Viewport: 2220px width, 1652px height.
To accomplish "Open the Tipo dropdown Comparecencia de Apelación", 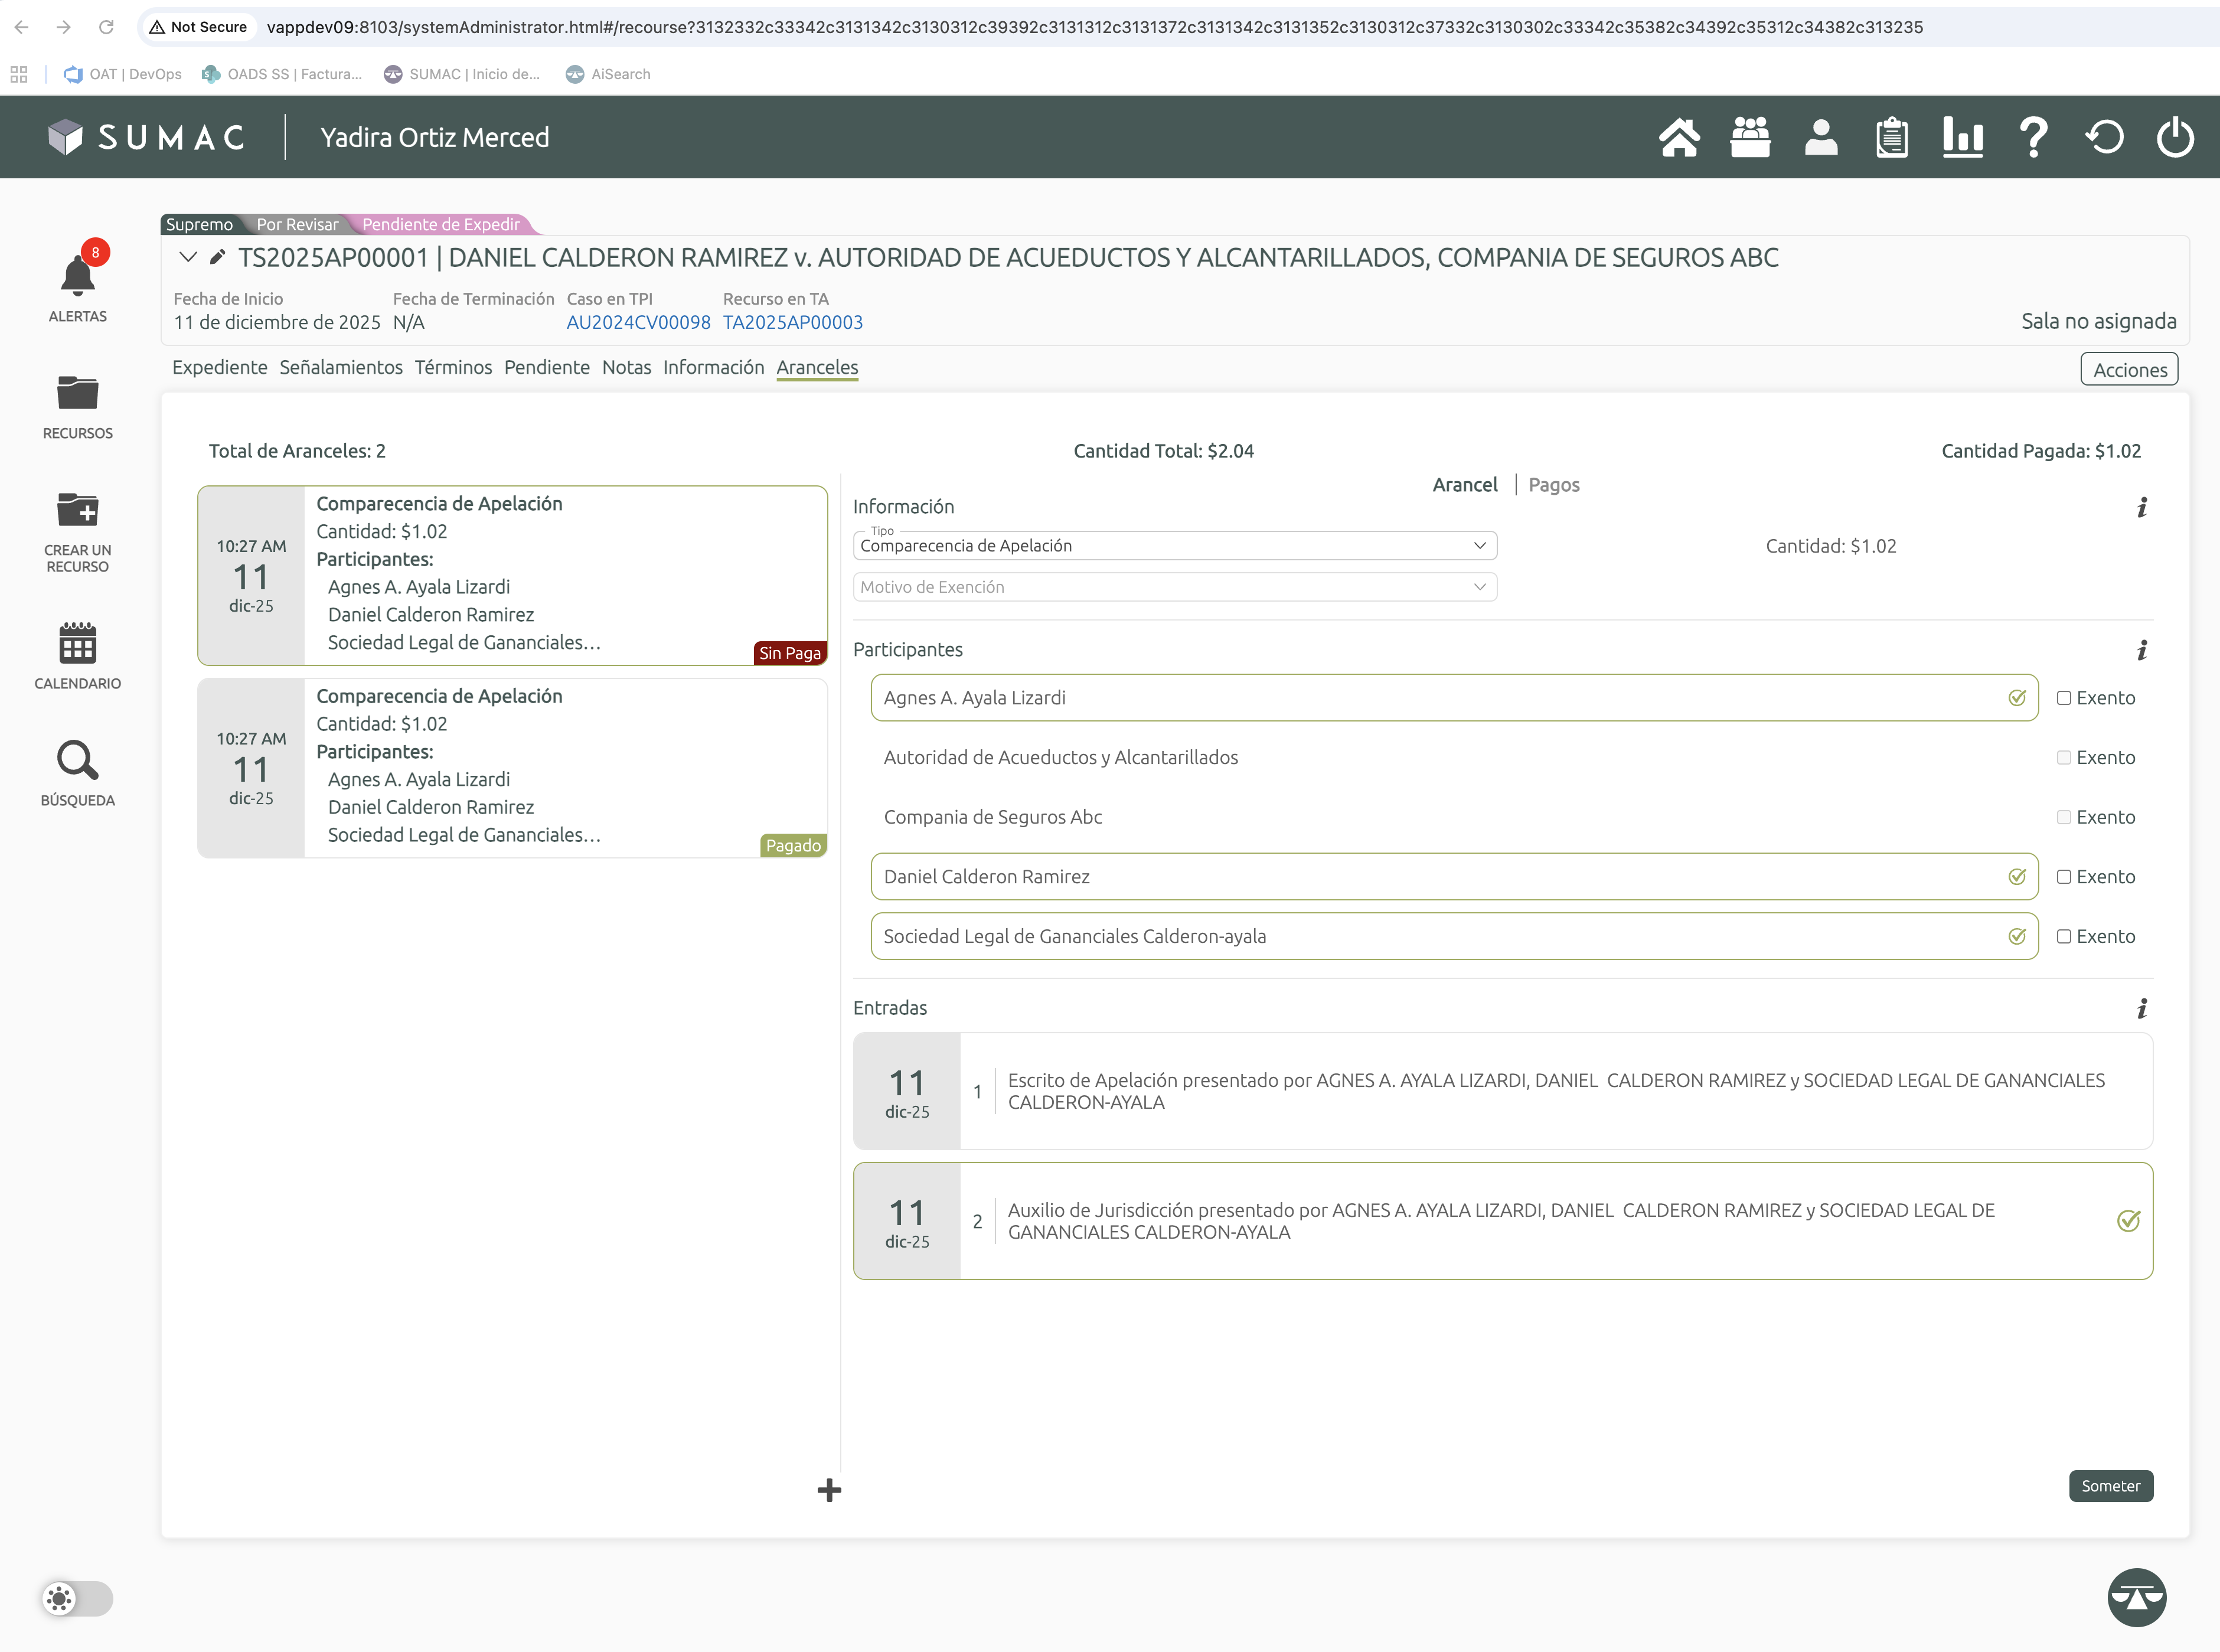I will pos(1174,546).
